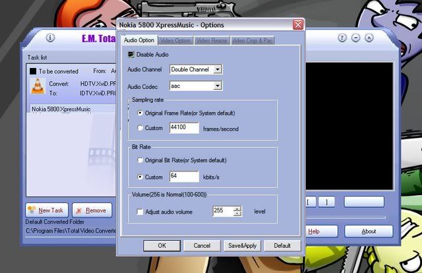Image resolution: width=422 pixels, height=273 pixels.
Task: Click the volume level field 255
Action: pyautogui.click(x=223, y=212)
